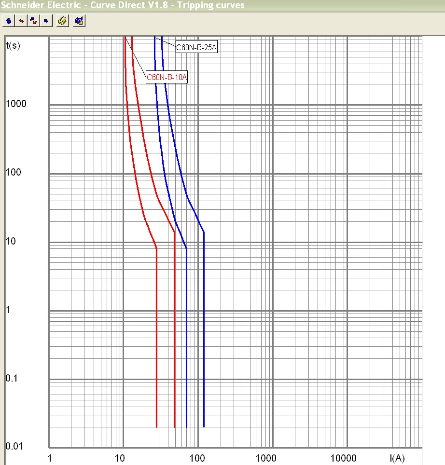Click the left blue vertical trip line

pyautogui.click(x=187, y=338)
